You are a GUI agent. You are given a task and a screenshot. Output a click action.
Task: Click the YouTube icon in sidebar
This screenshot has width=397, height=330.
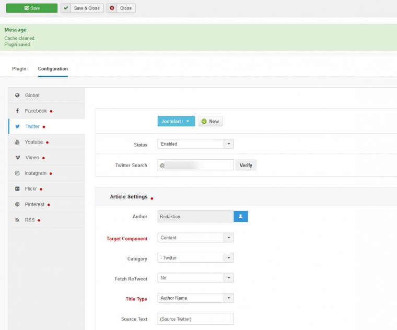tap(17, 142)
